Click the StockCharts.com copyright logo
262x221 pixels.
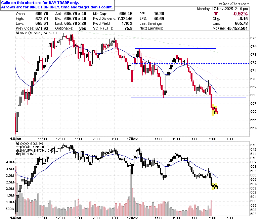[234, 4]
